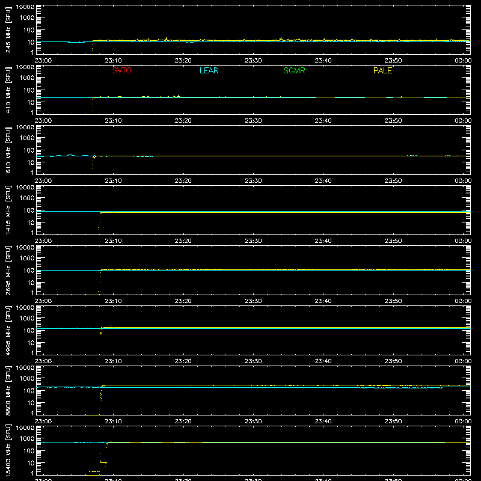481x481 pixels.
Task: Click the 100 y-axis label on 8800 MHz plot
Action: (29, 391)
